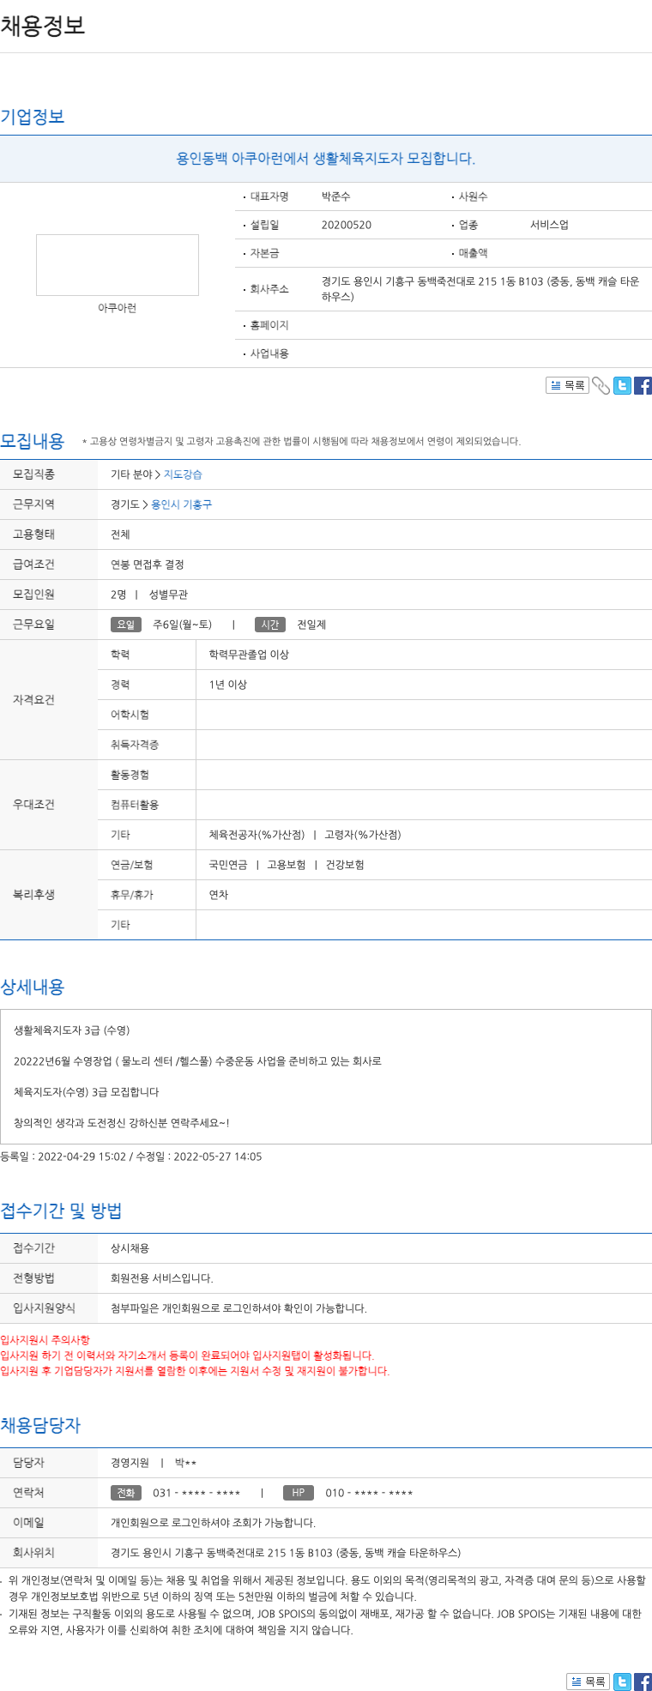Click the 기업정보 section heading

coord(33,117)
